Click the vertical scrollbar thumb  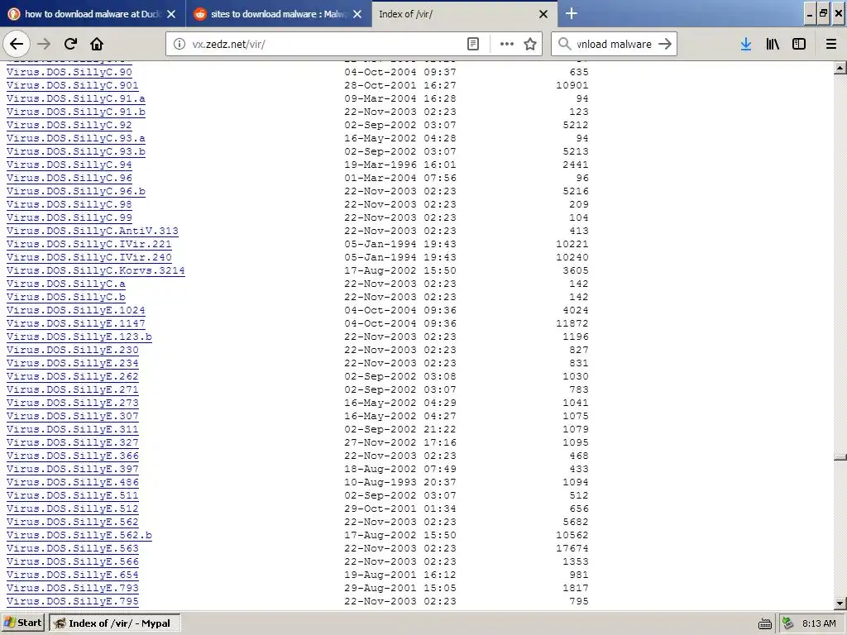[840, 458]
